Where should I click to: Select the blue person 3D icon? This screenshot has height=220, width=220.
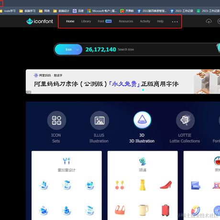pos(66,210)
